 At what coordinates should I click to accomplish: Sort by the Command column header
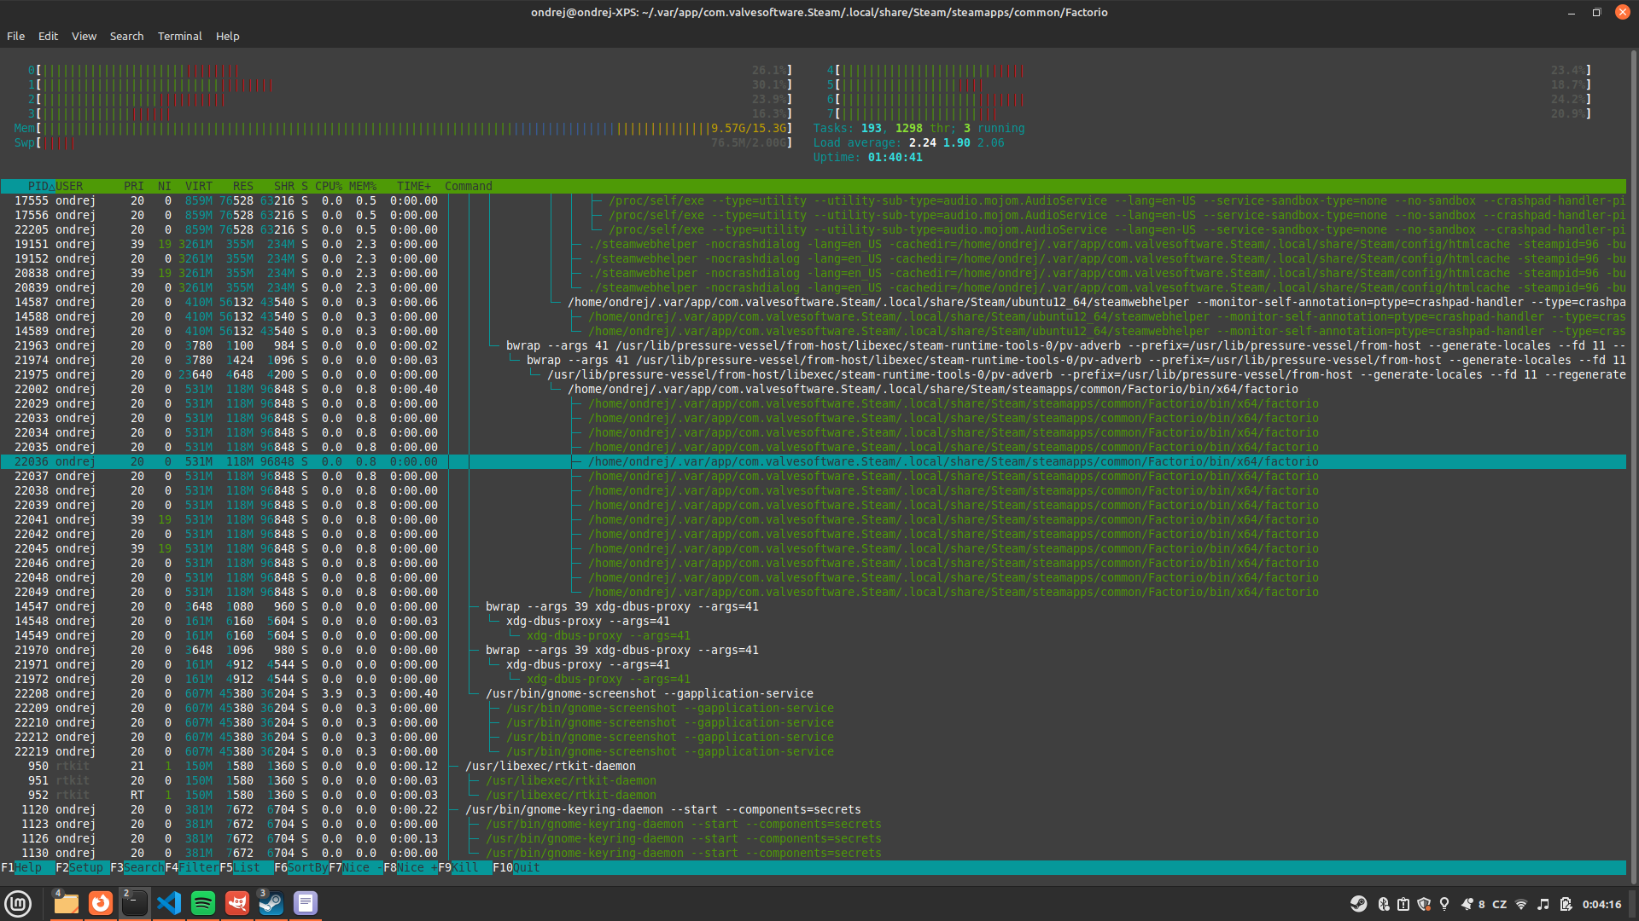[x=469, y=186]
